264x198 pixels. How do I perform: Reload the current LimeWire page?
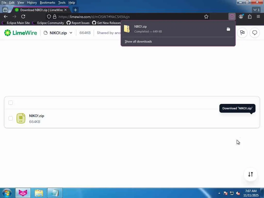(x=23, y=16)
